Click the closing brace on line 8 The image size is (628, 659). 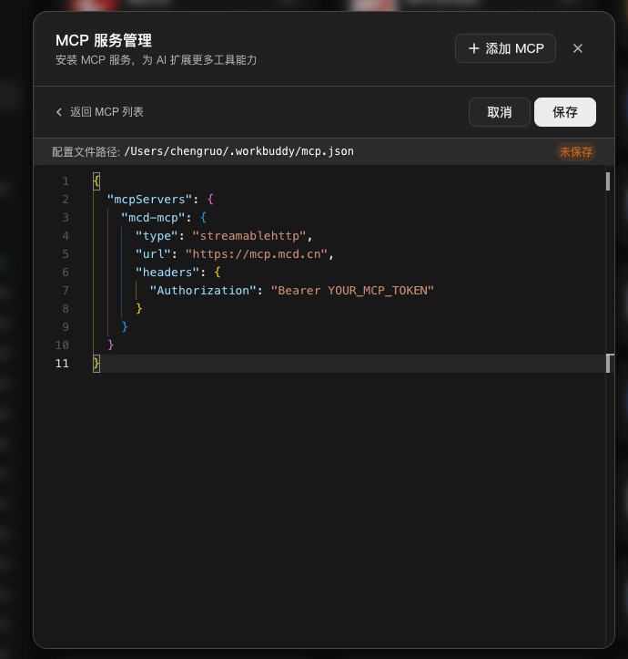[139, 308]
